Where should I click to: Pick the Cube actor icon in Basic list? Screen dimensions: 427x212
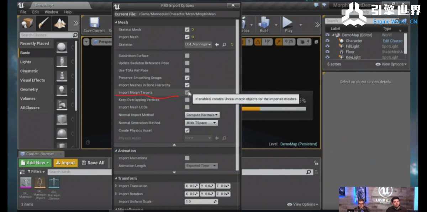coord(62,119)
